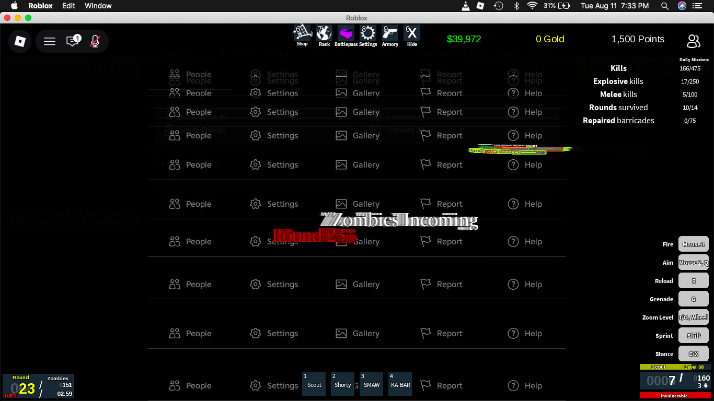
Task: Open the Roblox logo menu button
Action: tap(20, 41)
